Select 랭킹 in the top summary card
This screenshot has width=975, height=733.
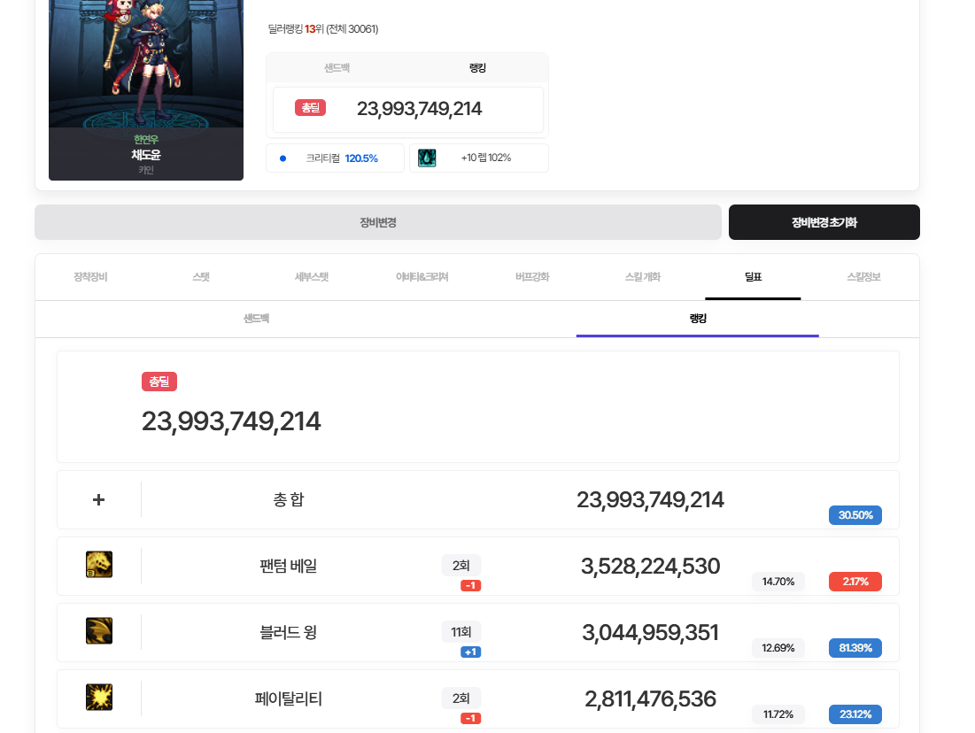pyautogui.click(x=477, y=68)
